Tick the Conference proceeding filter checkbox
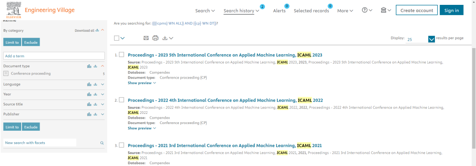The image size is (476, 166). click(6, 74)
